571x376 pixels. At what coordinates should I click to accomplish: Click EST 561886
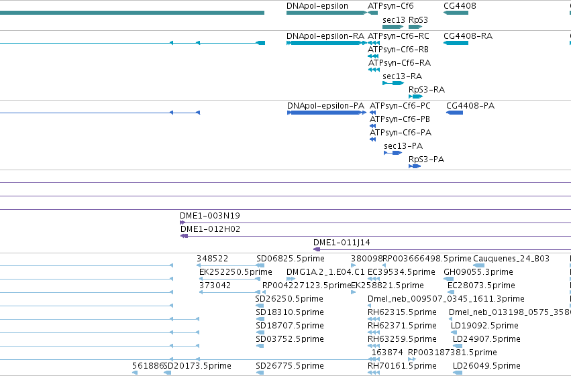click(148, 366)
